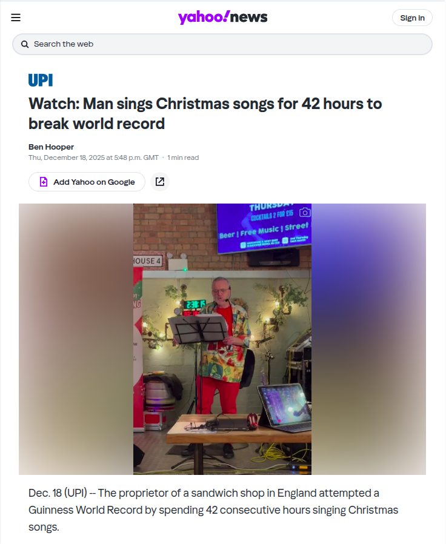Click the search magnifier icon
Image resolution: width=446 pixels, height=544 pixels.
[x=25, y=44]
